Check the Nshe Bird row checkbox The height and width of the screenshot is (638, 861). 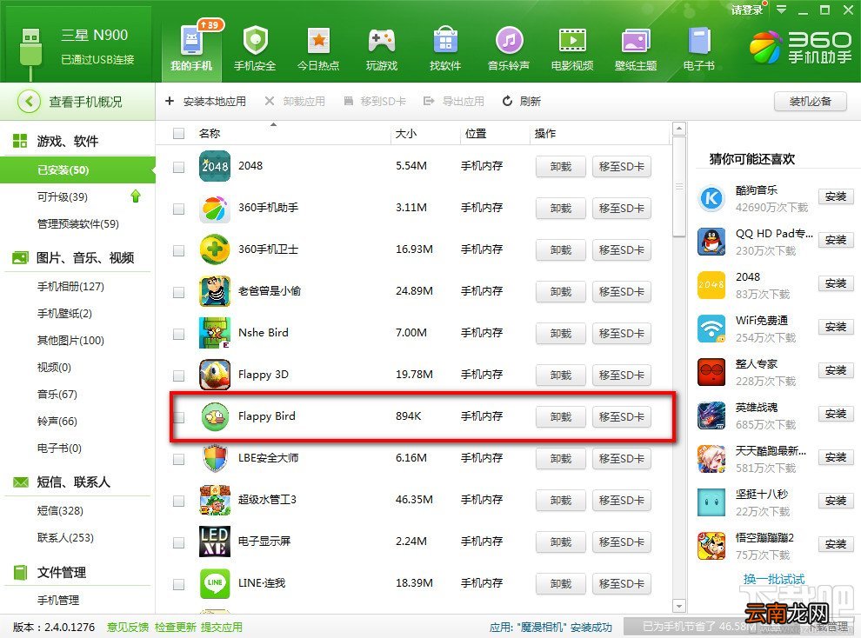178,334
